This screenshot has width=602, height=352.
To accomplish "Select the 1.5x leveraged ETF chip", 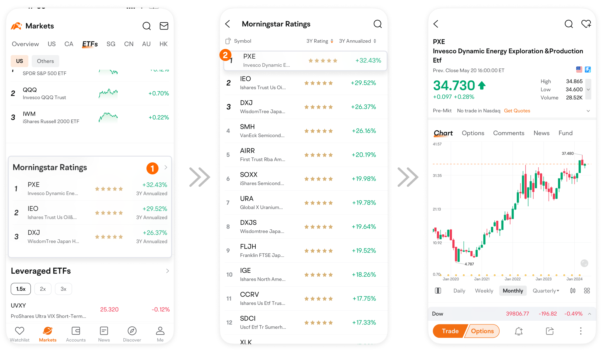I will point(21,289).
